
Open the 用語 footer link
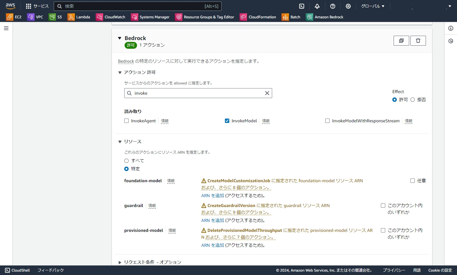click(x=417, y=270)
